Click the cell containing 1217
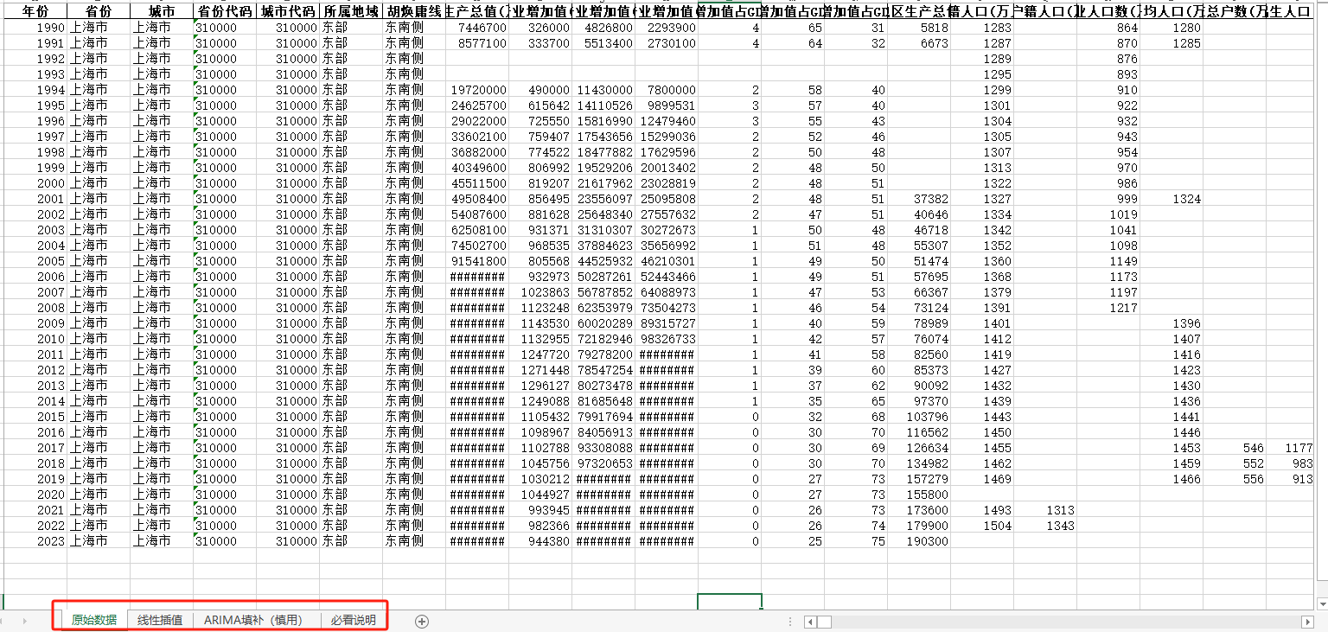 click(1108, 308)
